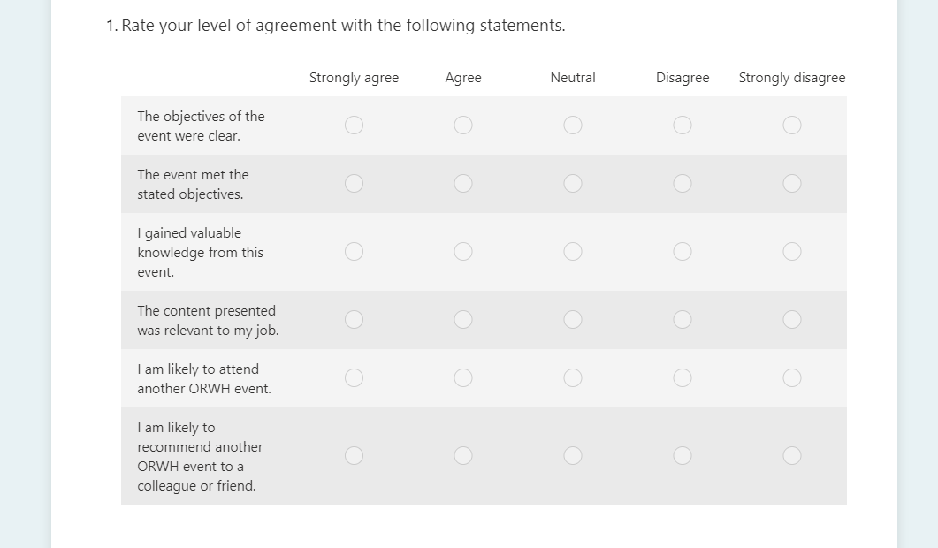Select Disagree for gained valuable knowledge
This screenshot has width=938, height=548.
pyautogui.click(x=683, y=252)
